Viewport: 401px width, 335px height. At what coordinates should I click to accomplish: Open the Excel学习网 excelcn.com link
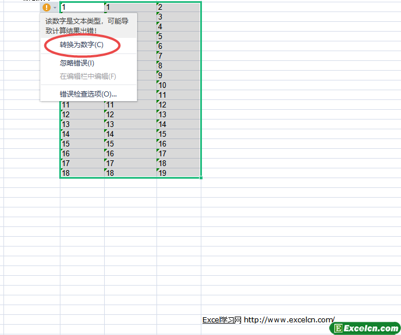268,319
